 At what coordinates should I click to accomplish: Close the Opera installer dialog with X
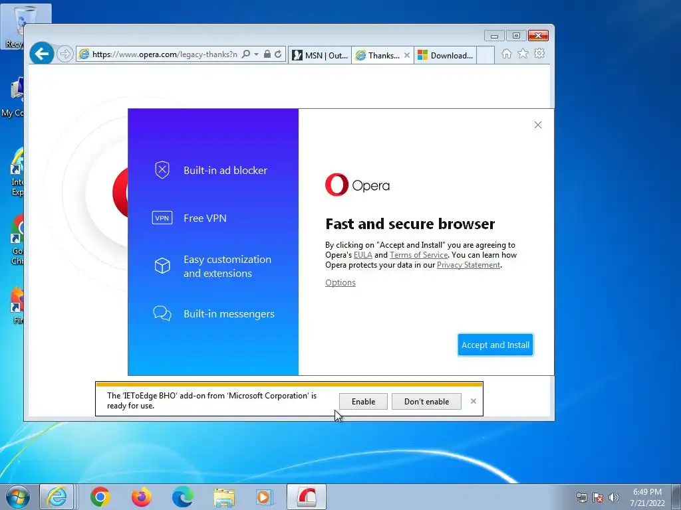coord(537,125)
